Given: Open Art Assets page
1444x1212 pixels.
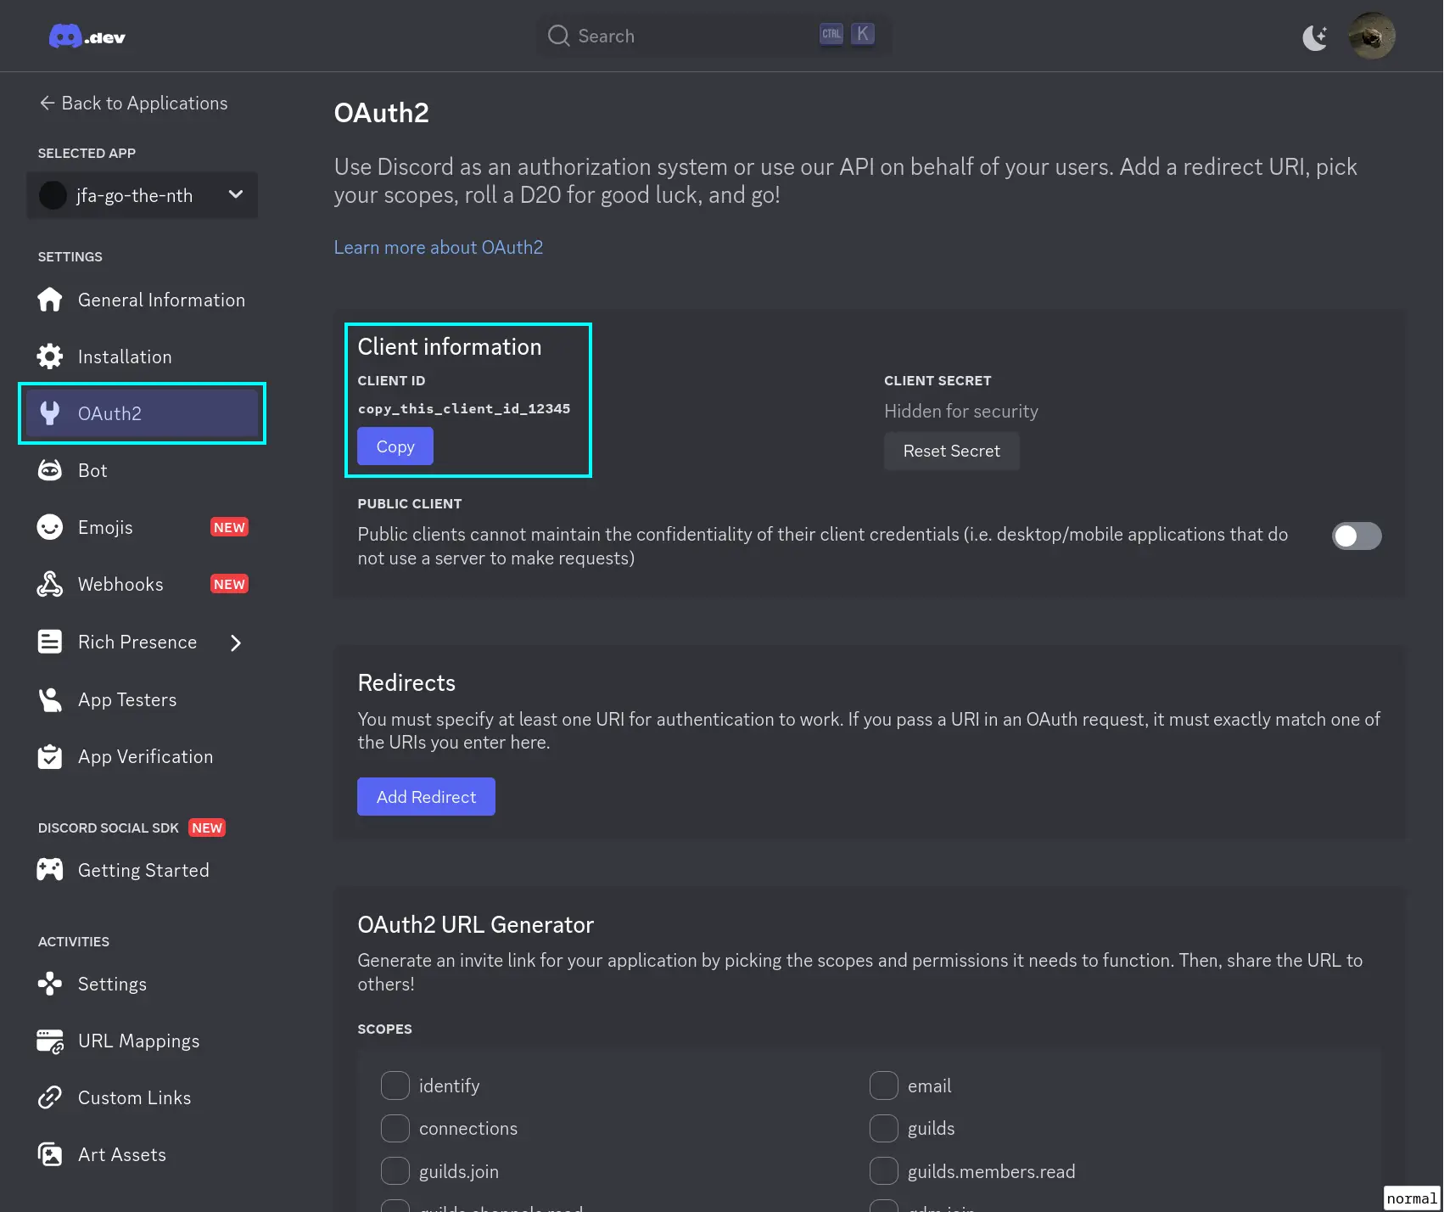Looking at the screenshot, I should [x=143, y=1154].
